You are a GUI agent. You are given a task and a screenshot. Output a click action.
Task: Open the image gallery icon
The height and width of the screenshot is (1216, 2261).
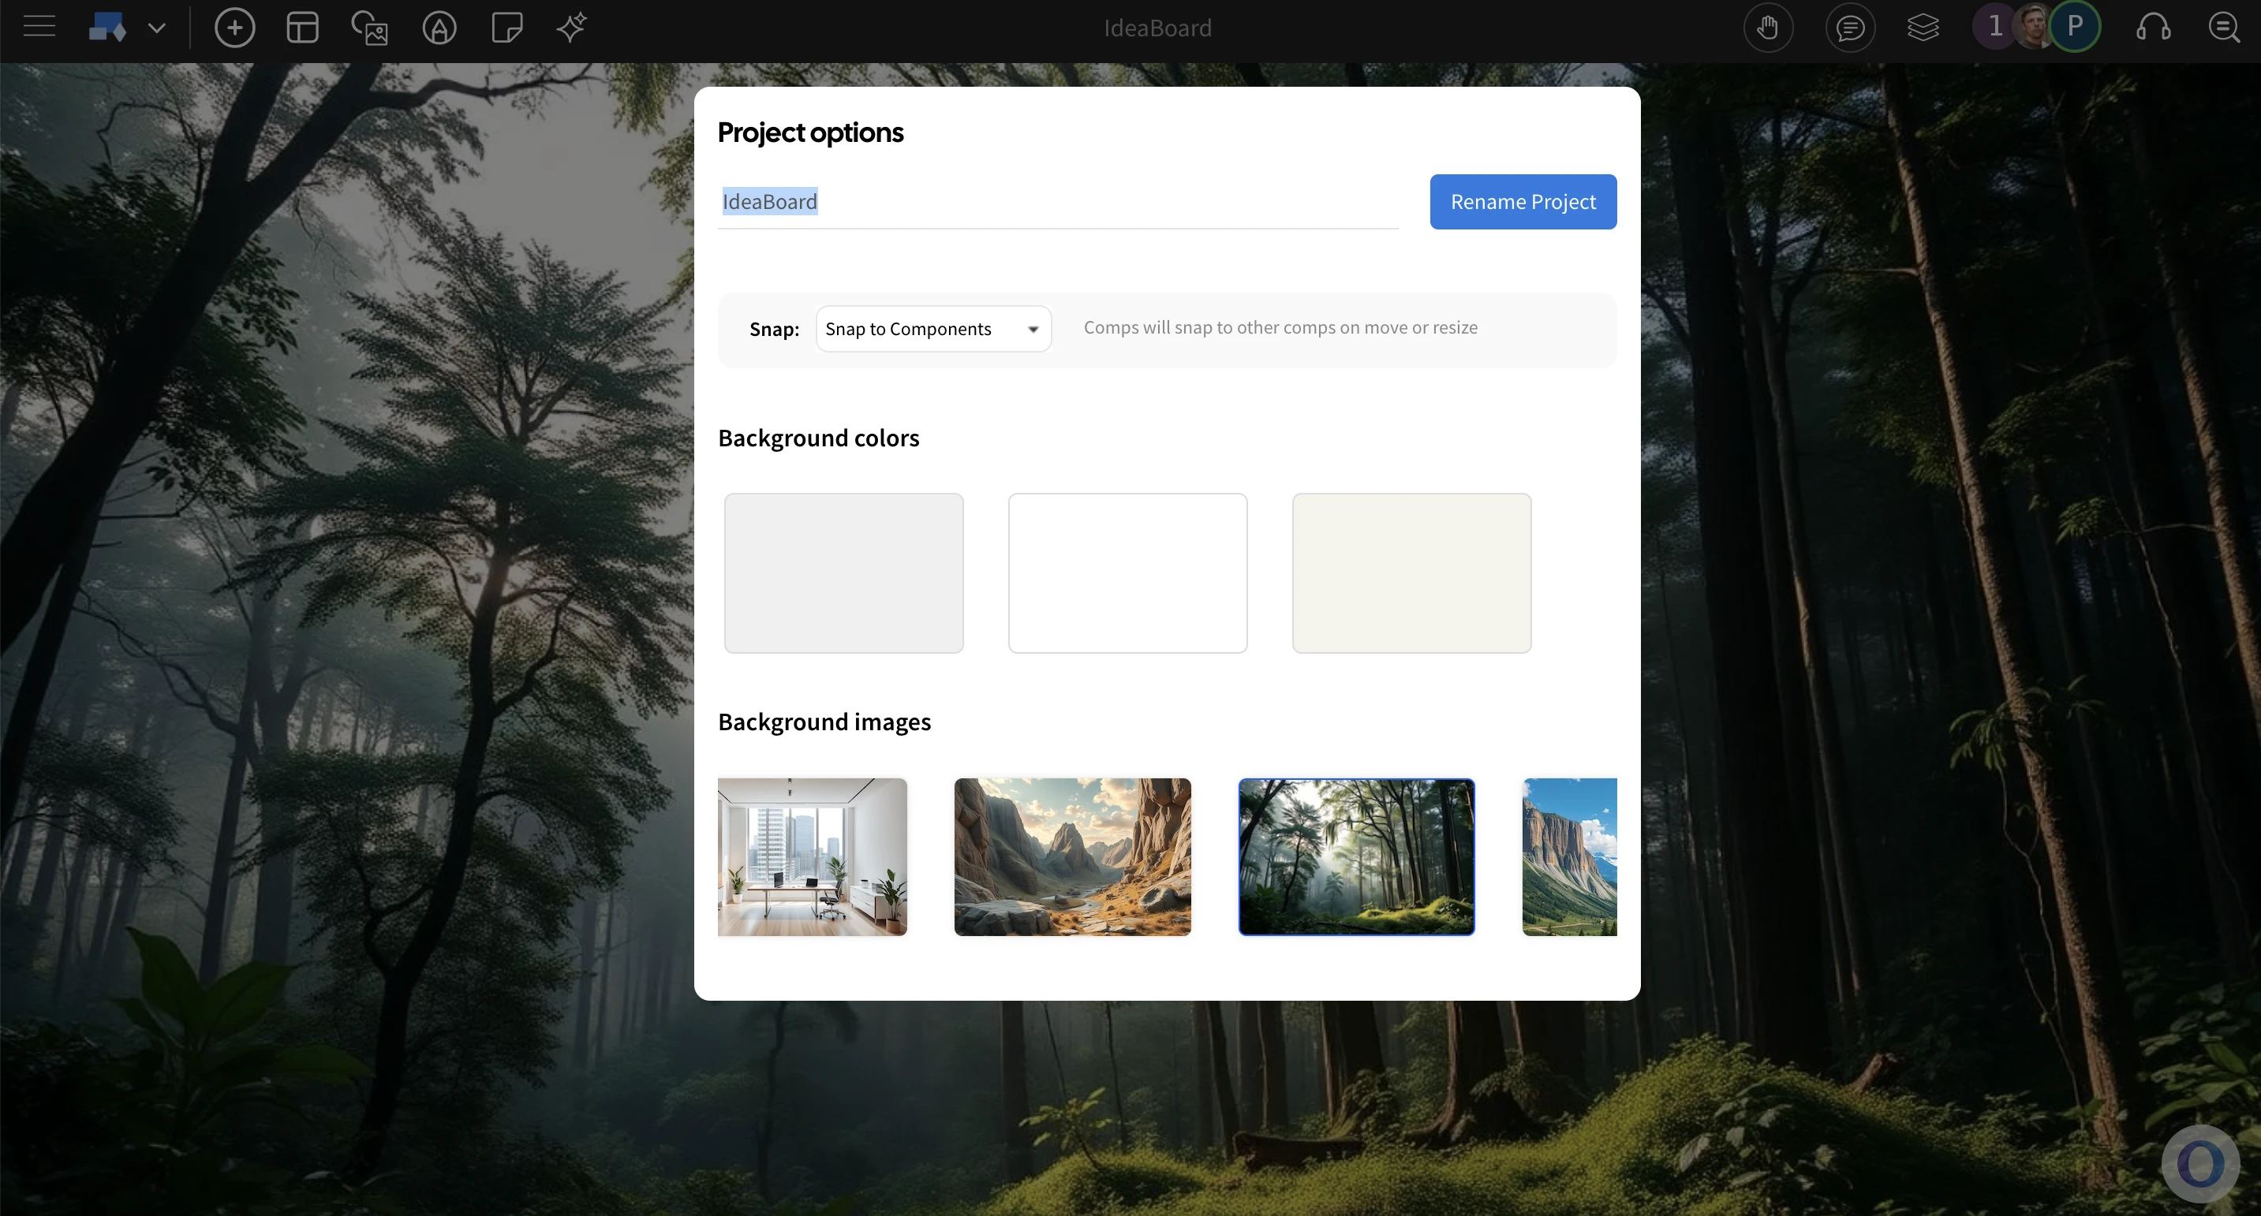[369, 28]
